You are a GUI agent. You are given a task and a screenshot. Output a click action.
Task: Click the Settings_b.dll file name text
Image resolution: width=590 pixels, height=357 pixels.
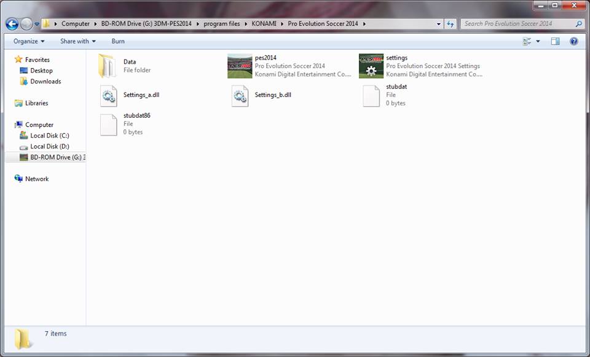[273, 95]
